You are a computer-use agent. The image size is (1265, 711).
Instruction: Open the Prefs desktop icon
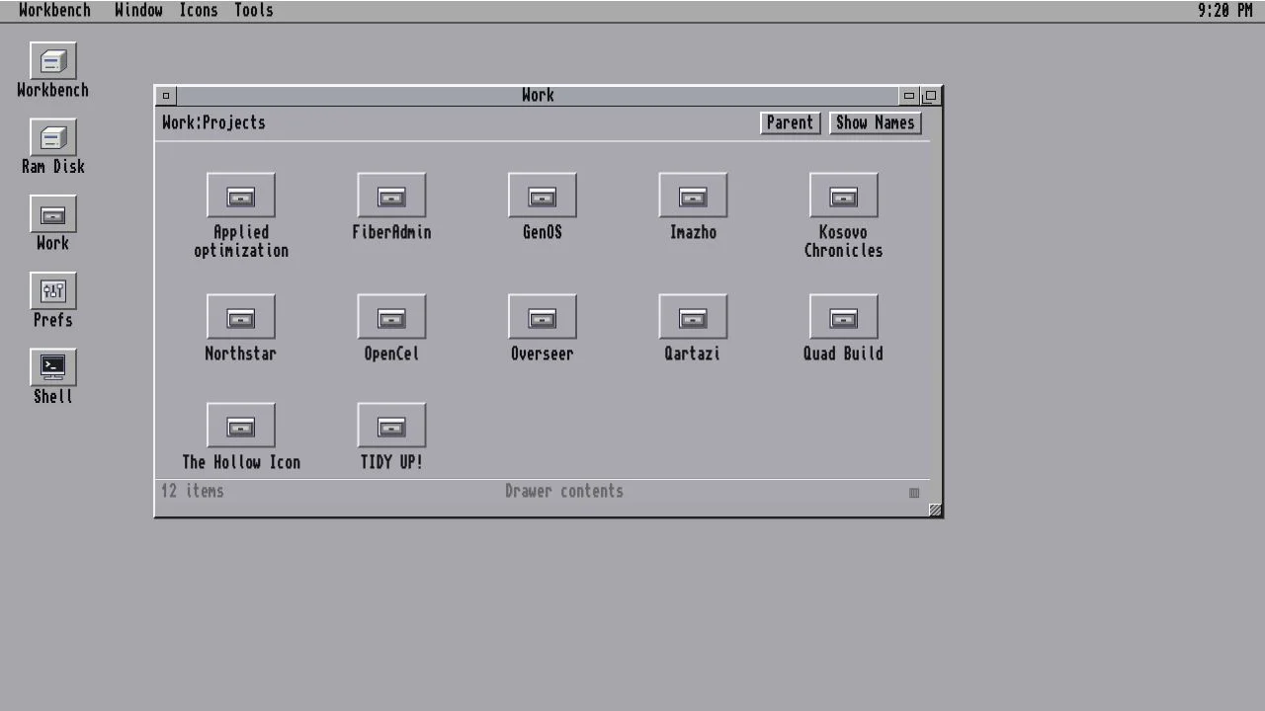[53, 291]
